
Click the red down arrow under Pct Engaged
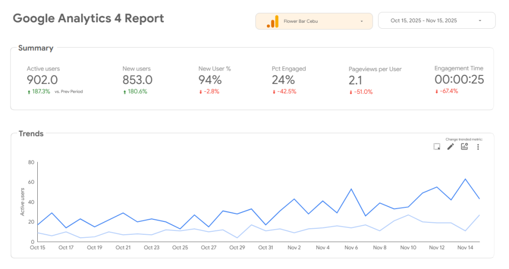[274, 92]
